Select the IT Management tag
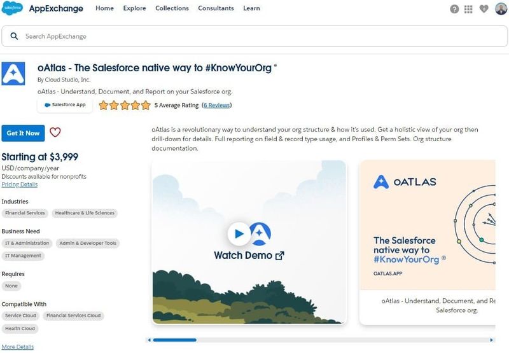Viewport: 509px width, 353px height. tap(23, 256)
